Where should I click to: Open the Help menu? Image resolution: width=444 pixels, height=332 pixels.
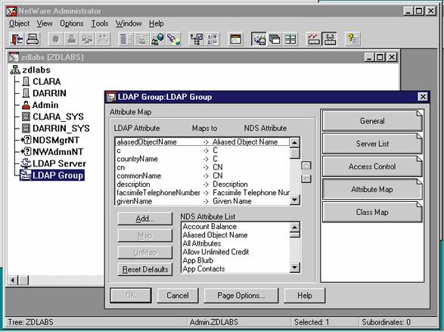pos(157,23)
